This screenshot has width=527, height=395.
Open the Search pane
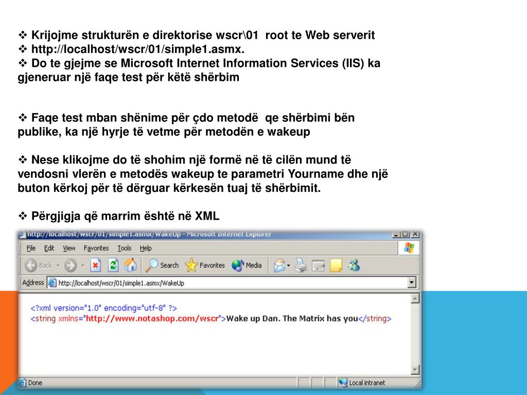[162, 265]
